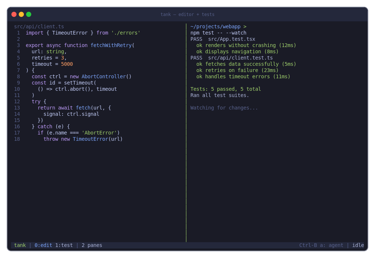Click the 'try {' line
Image resolution: width=375 pixels, height=258 pixels.
39,101
